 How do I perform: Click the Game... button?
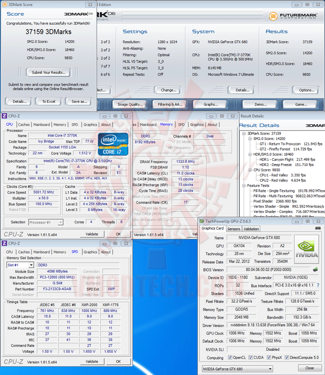click(301, 104)
